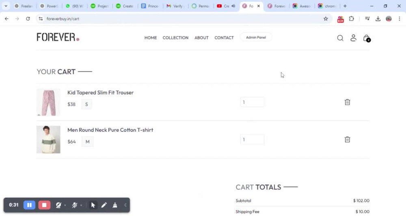The image size is (406, 216).
Task: Click the size M label on T-shirt
Action: tap(88, 141)
